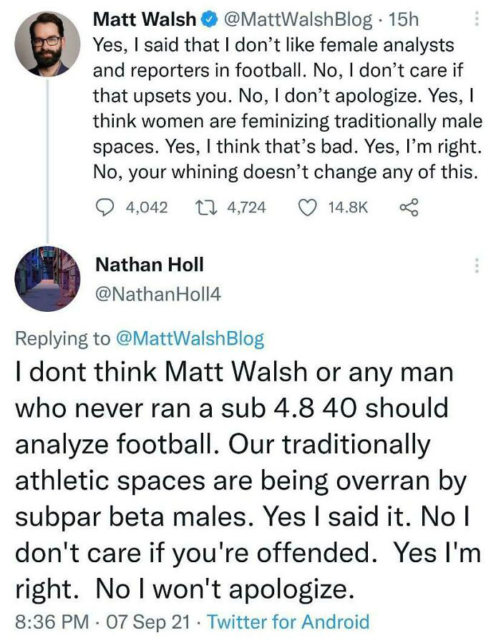Open the three-dot menu on Nathan Holl's reply
Screen dimensions: 501x643
click(476, 265)
